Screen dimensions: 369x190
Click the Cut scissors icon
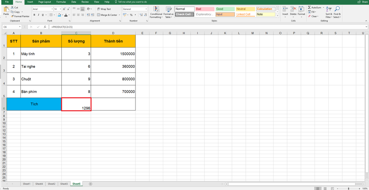pyautogui.click(x=12, y=8)
